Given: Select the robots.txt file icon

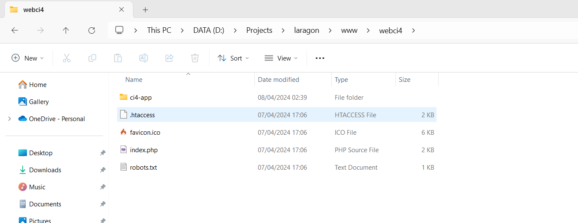Looking at the screenshot, I should click(x=124, y=167).
